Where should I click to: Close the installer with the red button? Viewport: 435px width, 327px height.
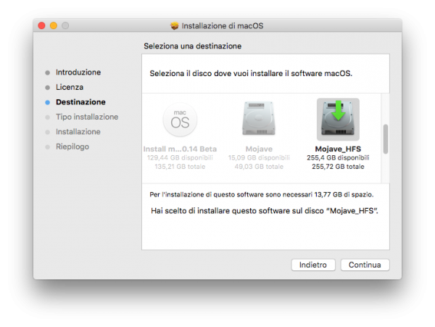point(41,26)
